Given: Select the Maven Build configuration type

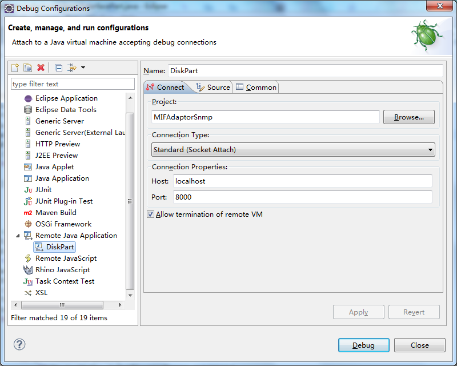Looking at the screenshot, I should [x=55, y=212].
